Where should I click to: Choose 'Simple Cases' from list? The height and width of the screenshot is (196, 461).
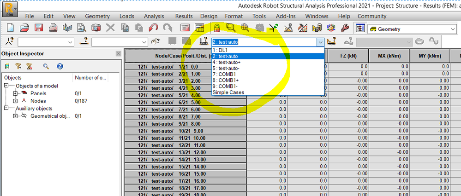pyautogui.click(x=268, y=92)
